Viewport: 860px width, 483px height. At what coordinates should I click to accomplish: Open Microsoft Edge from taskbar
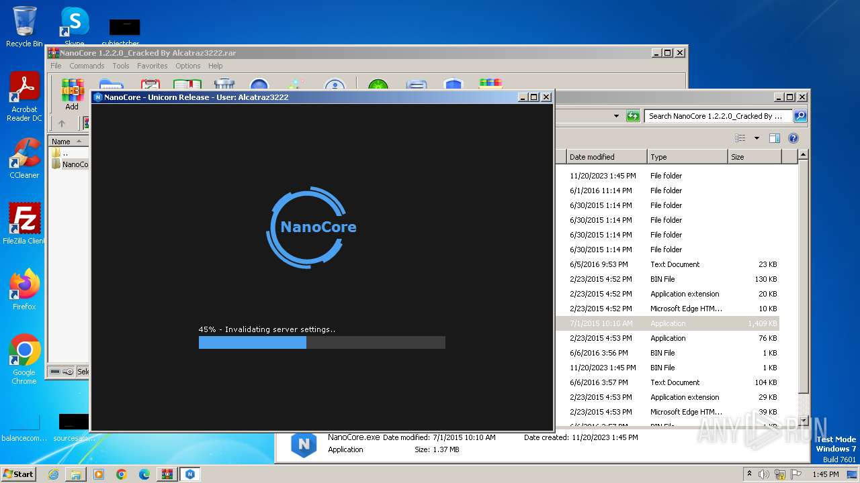(x=144, y=474)
